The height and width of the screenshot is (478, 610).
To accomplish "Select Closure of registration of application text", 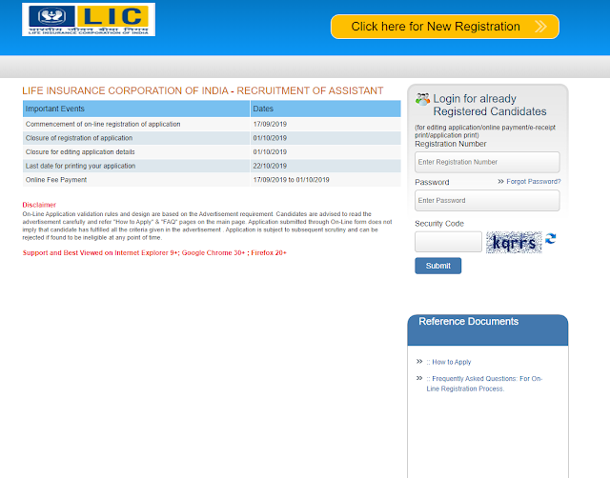I will tap(79, 138).
